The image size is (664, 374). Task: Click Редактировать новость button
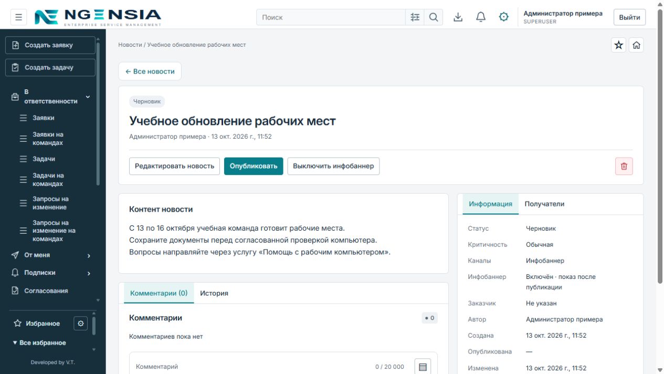[174, 166]
